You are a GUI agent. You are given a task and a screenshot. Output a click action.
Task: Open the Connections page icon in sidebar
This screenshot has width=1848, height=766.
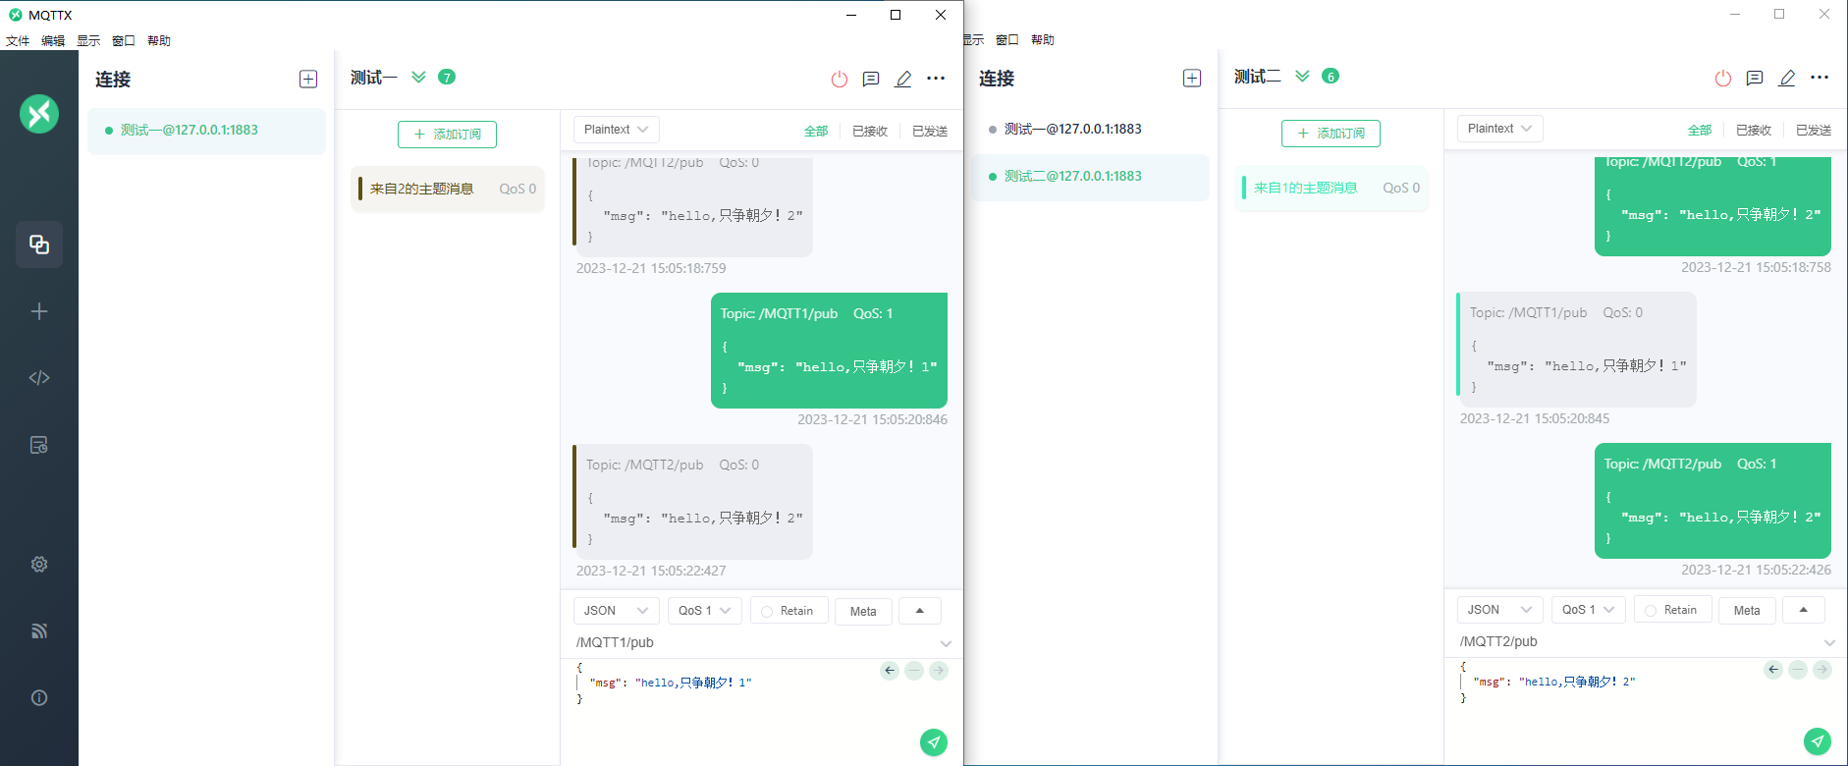[39, 245]
